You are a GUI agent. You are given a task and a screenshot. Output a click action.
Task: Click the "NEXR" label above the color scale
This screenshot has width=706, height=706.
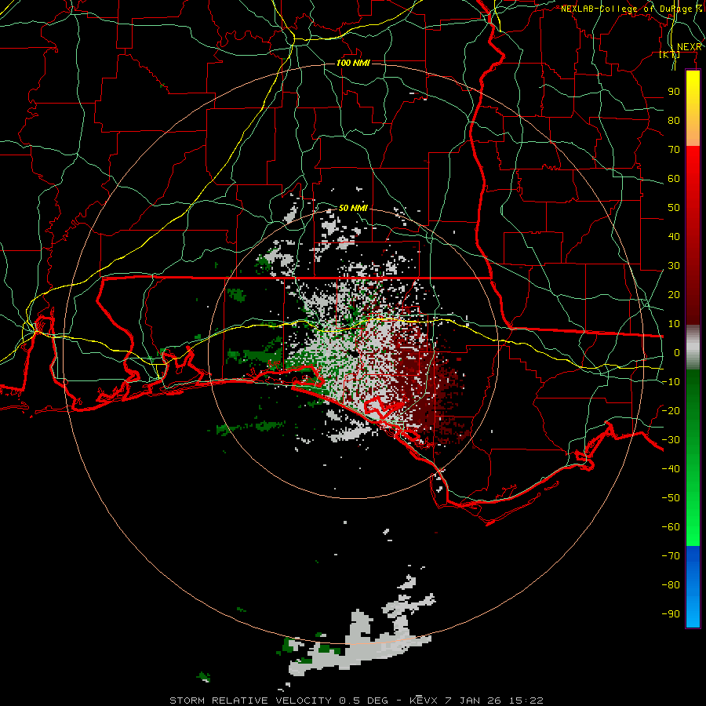click(x=689, y=47)
